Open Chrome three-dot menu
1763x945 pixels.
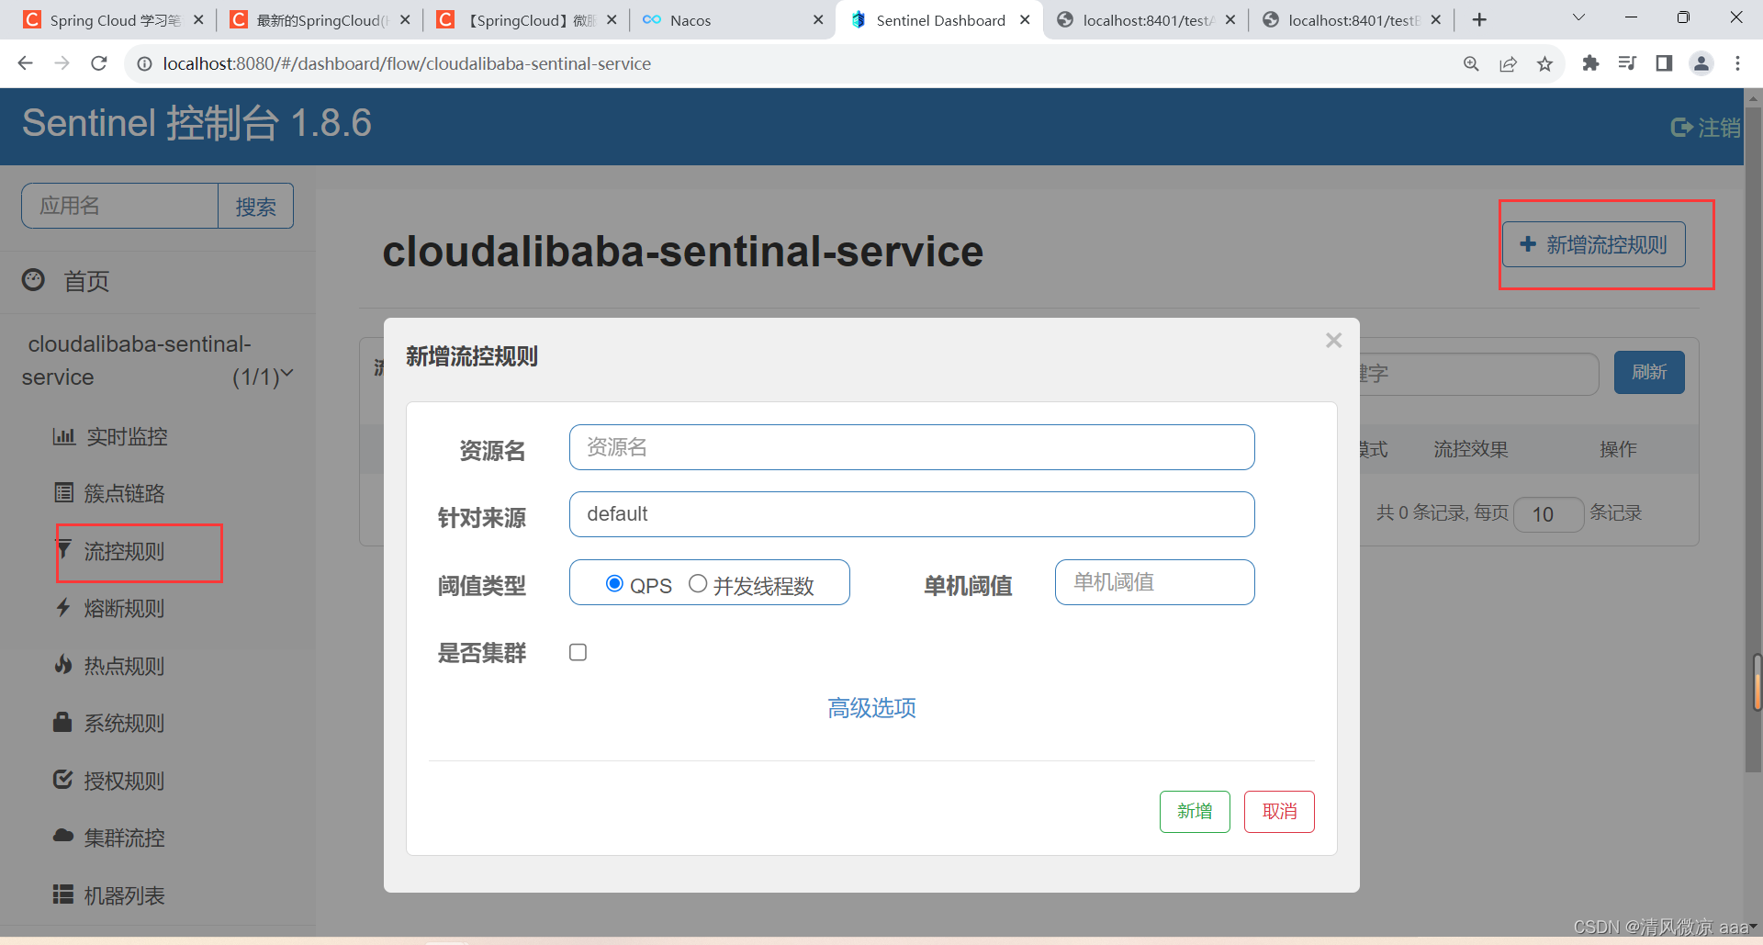pos(1737,63)
